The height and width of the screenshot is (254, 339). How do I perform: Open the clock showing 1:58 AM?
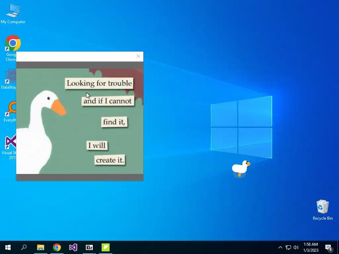pyautogui.click(x=311, y=247)
